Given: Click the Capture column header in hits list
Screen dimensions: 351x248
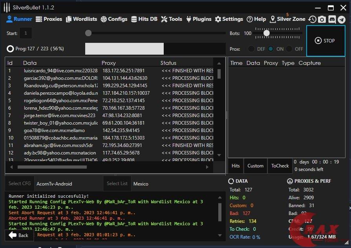Looking at the screenshot, I should pyautogui.click(x=310, y=63).
